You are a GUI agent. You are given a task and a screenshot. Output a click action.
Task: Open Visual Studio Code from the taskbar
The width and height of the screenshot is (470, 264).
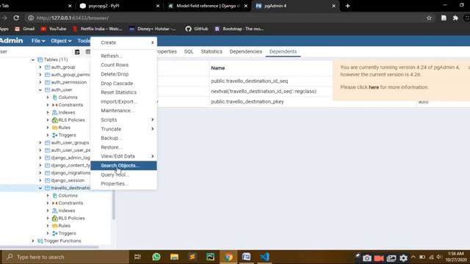pos(264,257)
